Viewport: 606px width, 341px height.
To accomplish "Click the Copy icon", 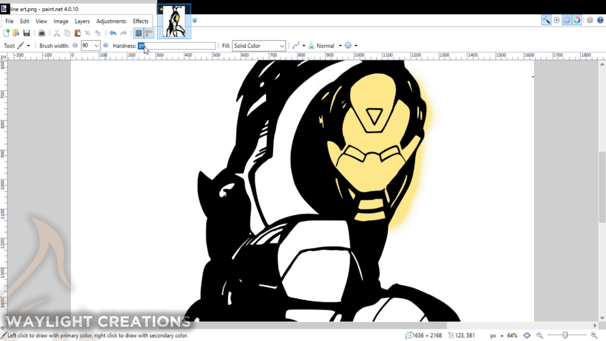I will pyautogui.click(x=67, y=33).
